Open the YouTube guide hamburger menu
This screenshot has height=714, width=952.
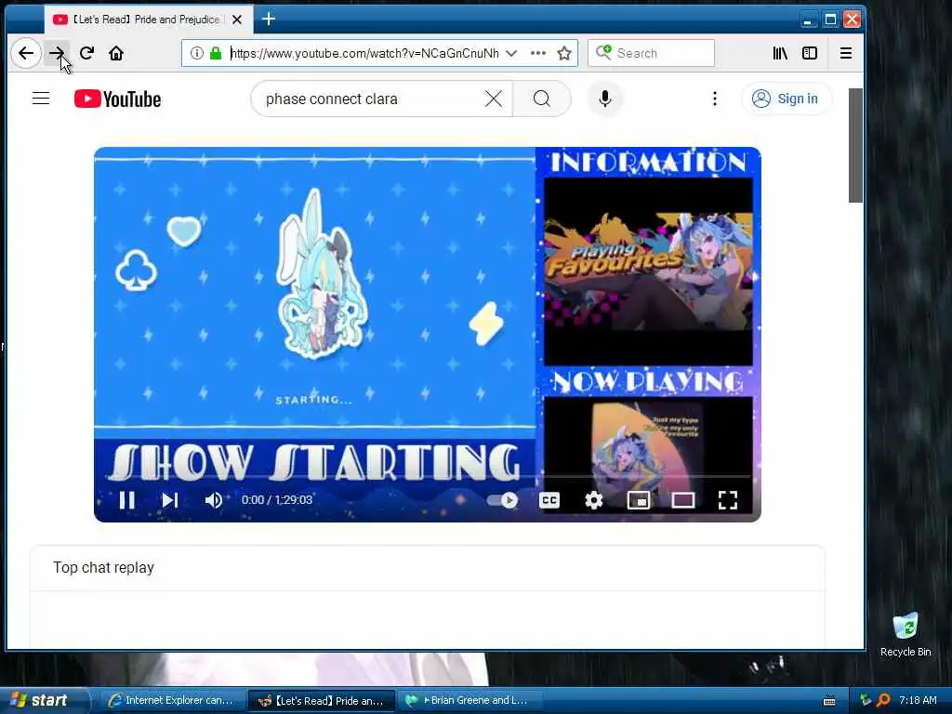[x=41, y=99]
